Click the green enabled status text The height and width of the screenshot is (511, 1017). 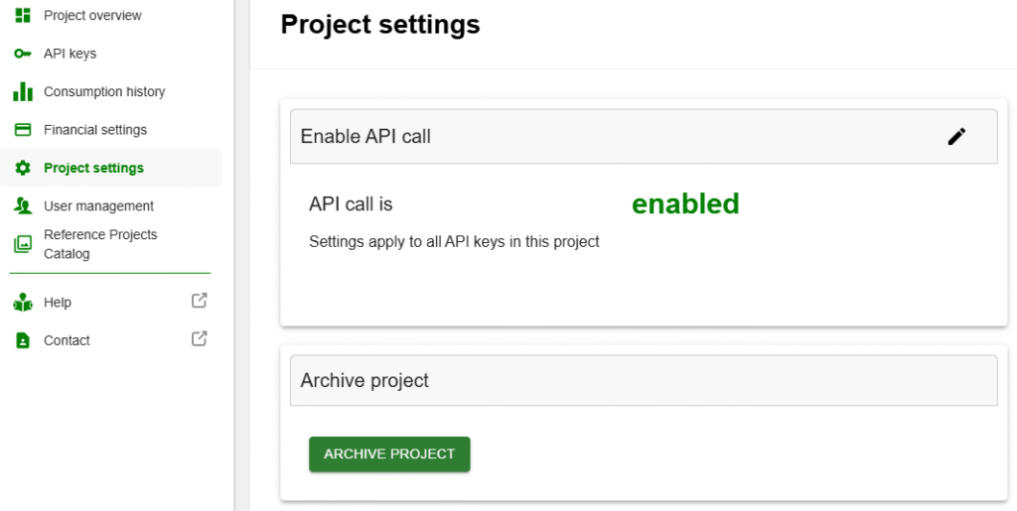coord(685,204)
